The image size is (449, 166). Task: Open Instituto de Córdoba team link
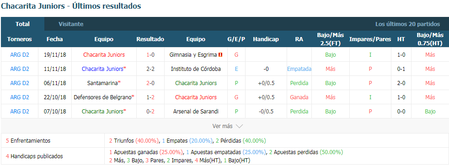[196, 69]
